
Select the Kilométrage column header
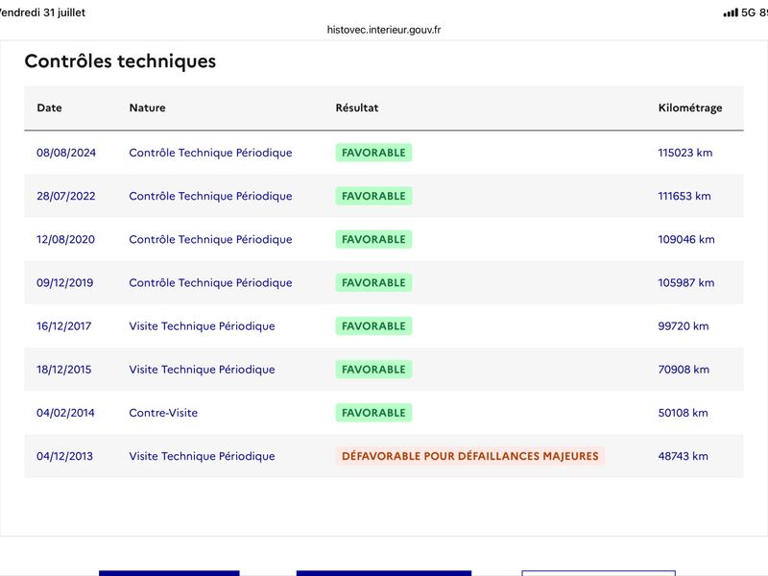coord(690,108)
